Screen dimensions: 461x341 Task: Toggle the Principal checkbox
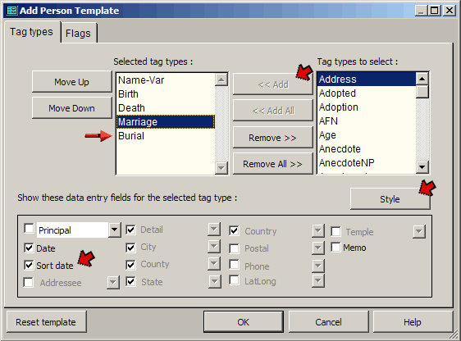click(x=29, y=228)
